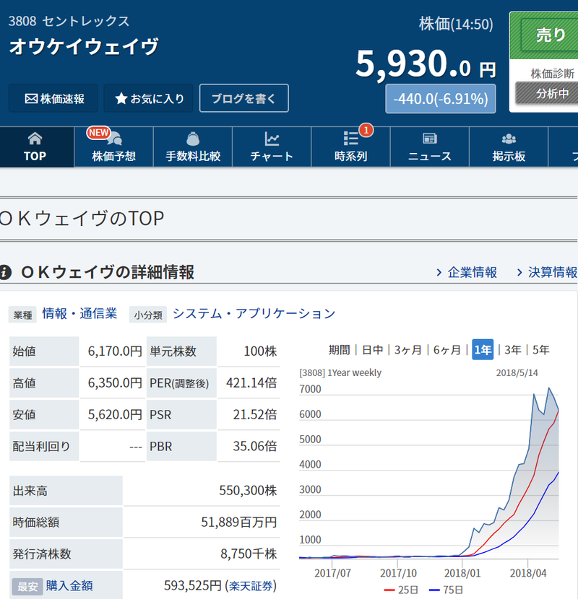578x599 pixels.
Task: Open ニュース via the newspaper icon
Action: [429, 139]
